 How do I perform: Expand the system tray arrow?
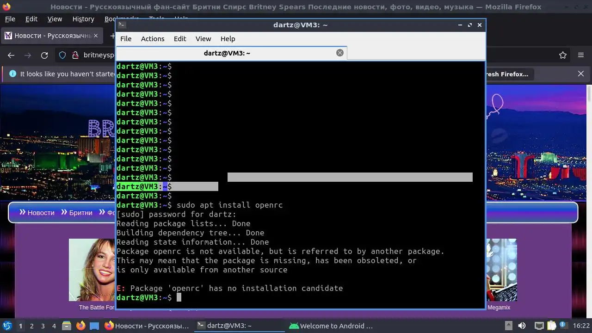(508, 326)
